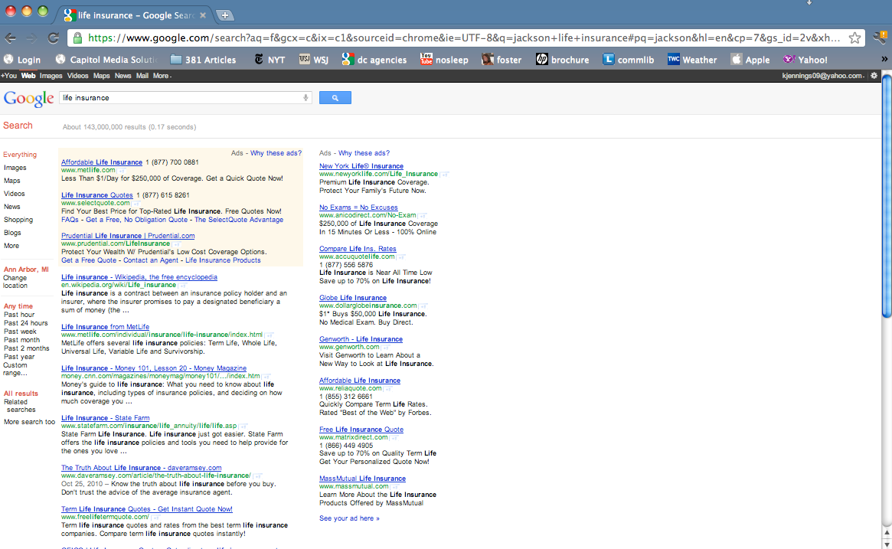Click Why these ads? above right column
892x549 pixels.
[364, 153]
